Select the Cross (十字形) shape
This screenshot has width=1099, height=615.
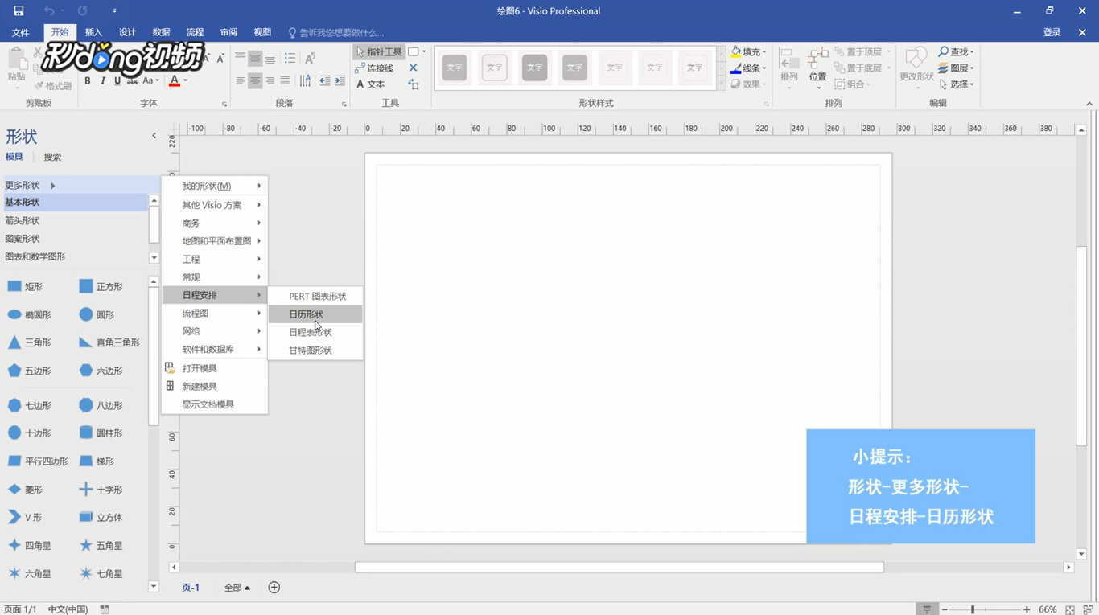coord(101,490)
